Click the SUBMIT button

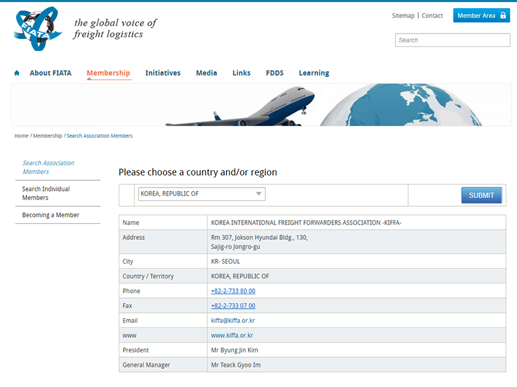[x=481, y=195]
